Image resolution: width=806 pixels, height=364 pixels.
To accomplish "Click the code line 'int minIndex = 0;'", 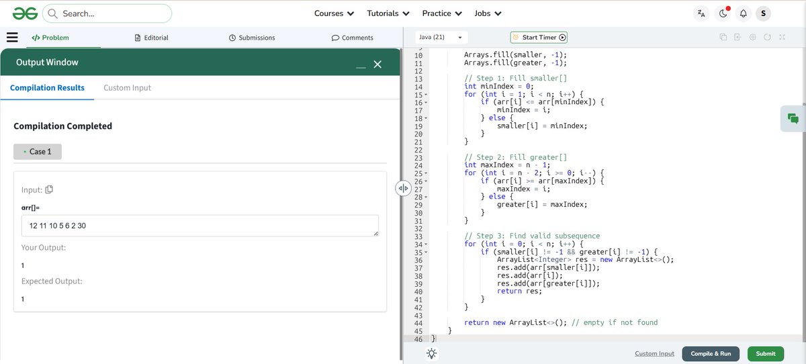I will [498, 87].
